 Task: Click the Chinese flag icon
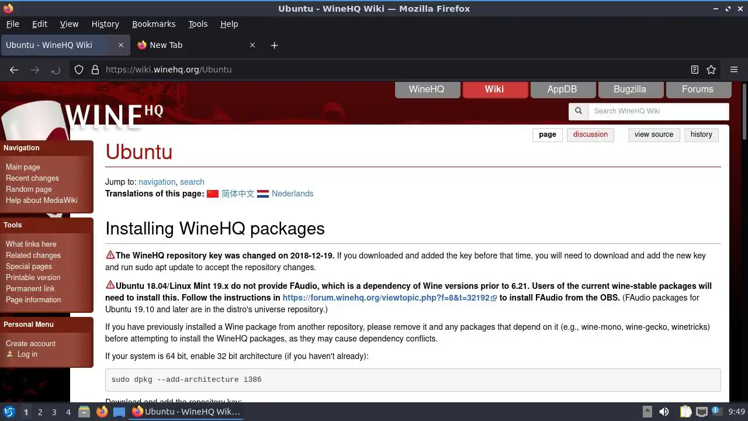point(213,194)
